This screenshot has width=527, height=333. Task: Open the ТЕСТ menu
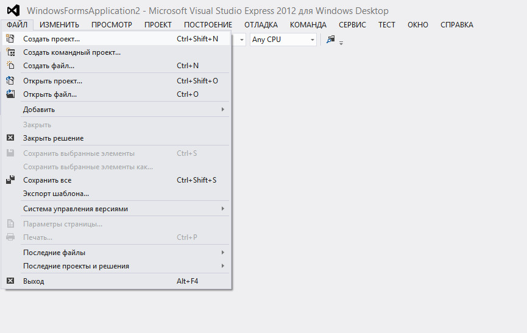(x=386, y=24)
